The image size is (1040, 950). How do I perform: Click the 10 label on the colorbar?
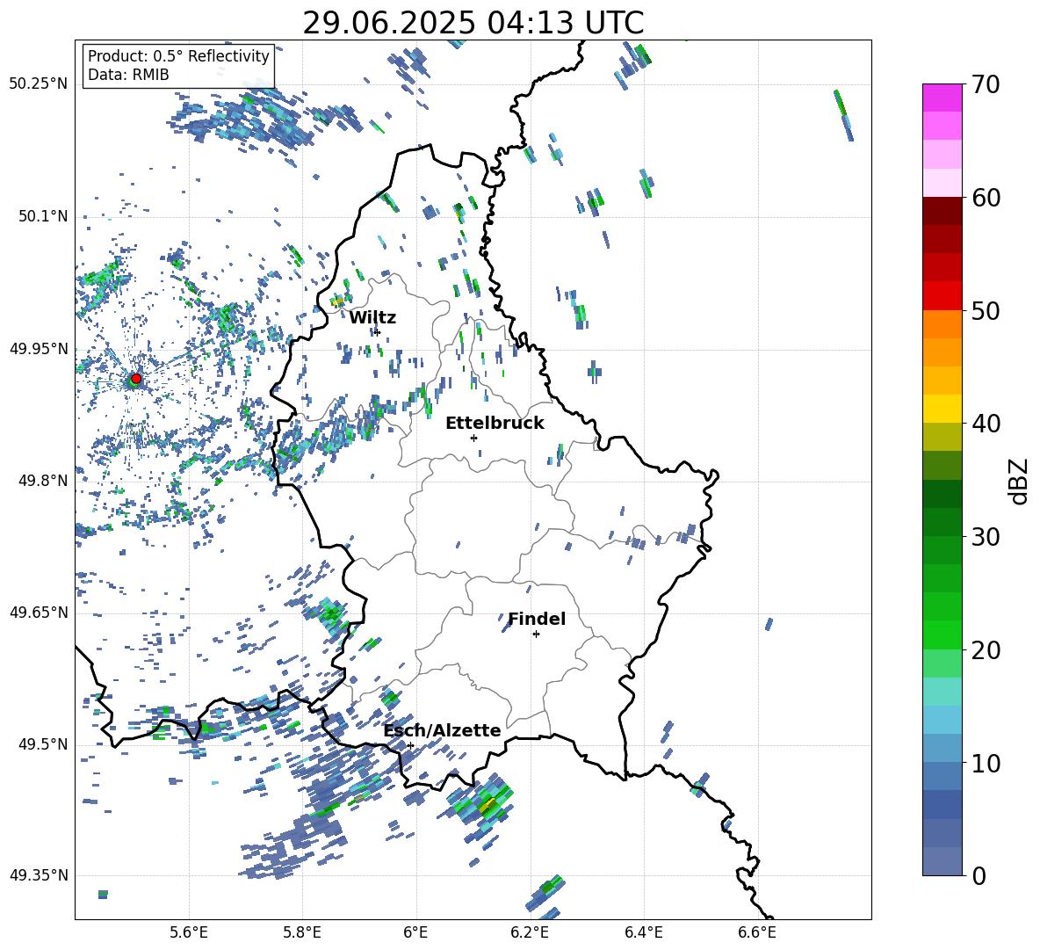pyautogui.click(x=986, y=763)
